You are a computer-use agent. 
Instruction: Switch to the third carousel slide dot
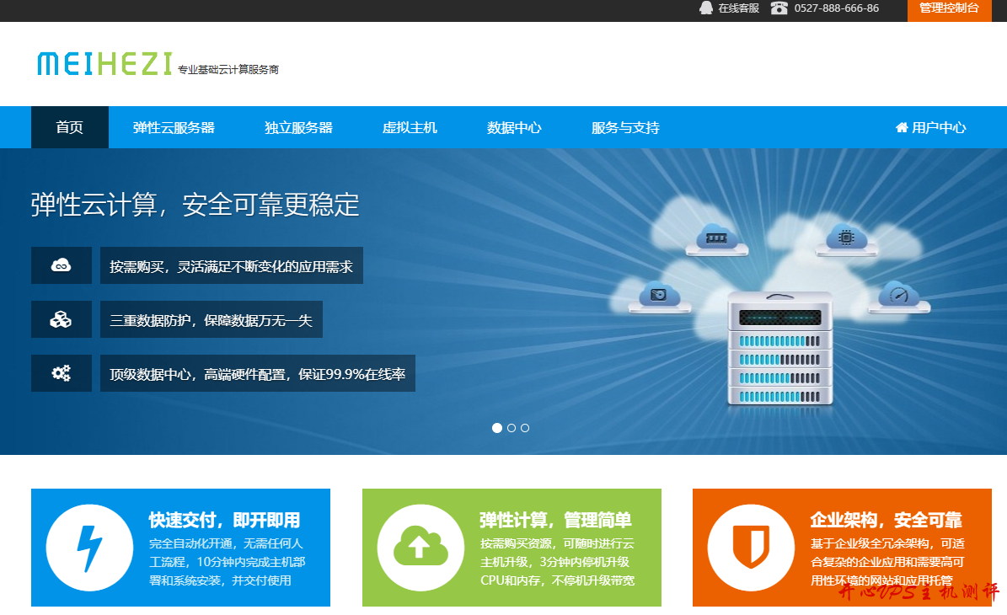point(525,428)
